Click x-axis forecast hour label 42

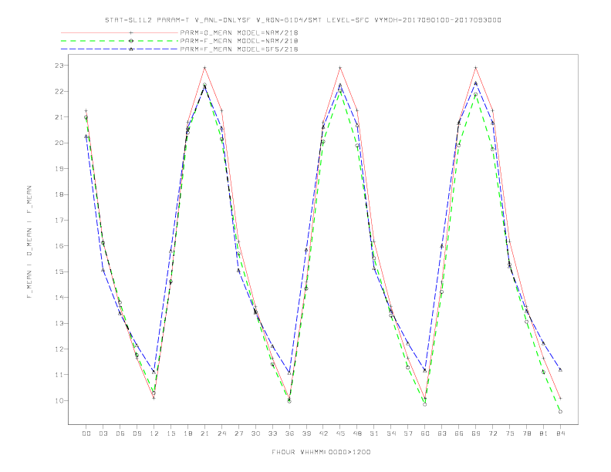click(x=323, y=433)
